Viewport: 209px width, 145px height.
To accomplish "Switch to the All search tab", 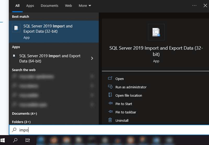I will point(17,5).
